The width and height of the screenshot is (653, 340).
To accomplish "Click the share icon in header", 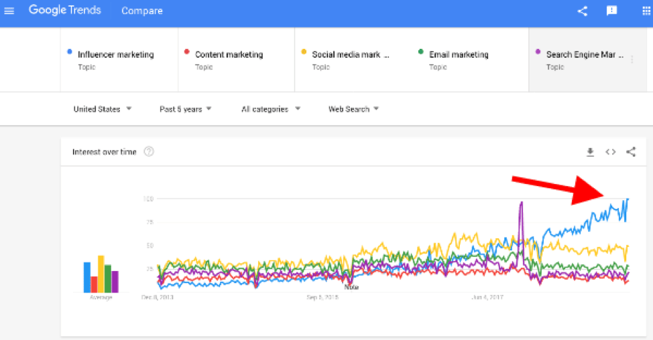I will [583, 11].
